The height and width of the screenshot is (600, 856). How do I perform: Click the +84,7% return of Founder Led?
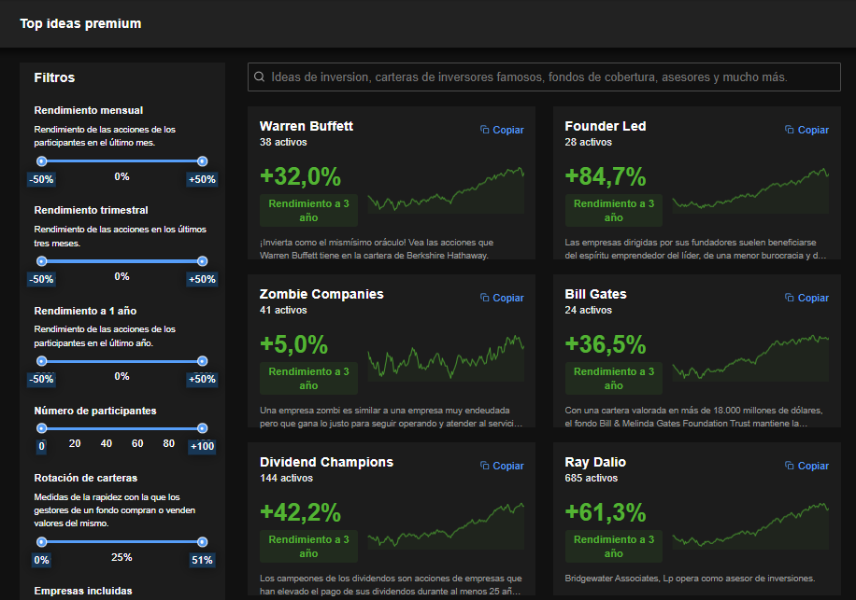[x=606, y=176]
